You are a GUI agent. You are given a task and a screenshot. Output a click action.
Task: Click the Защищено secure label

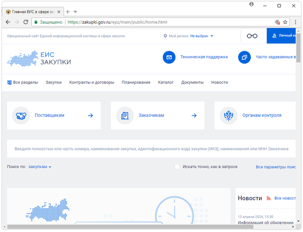(51, 22)
